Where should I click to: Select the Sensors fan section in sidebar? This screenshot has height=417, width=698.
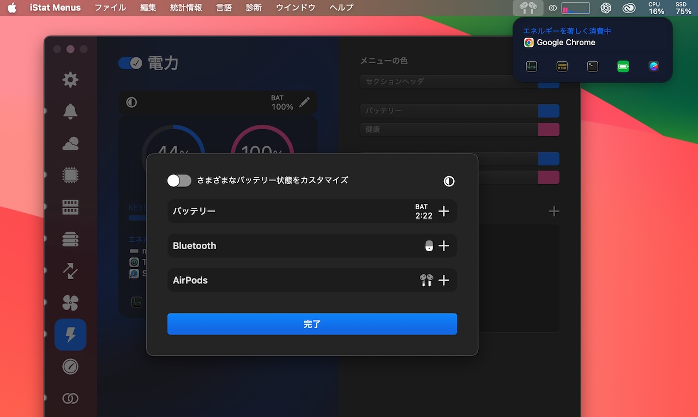pyautogui.click(x=70, y=303)
